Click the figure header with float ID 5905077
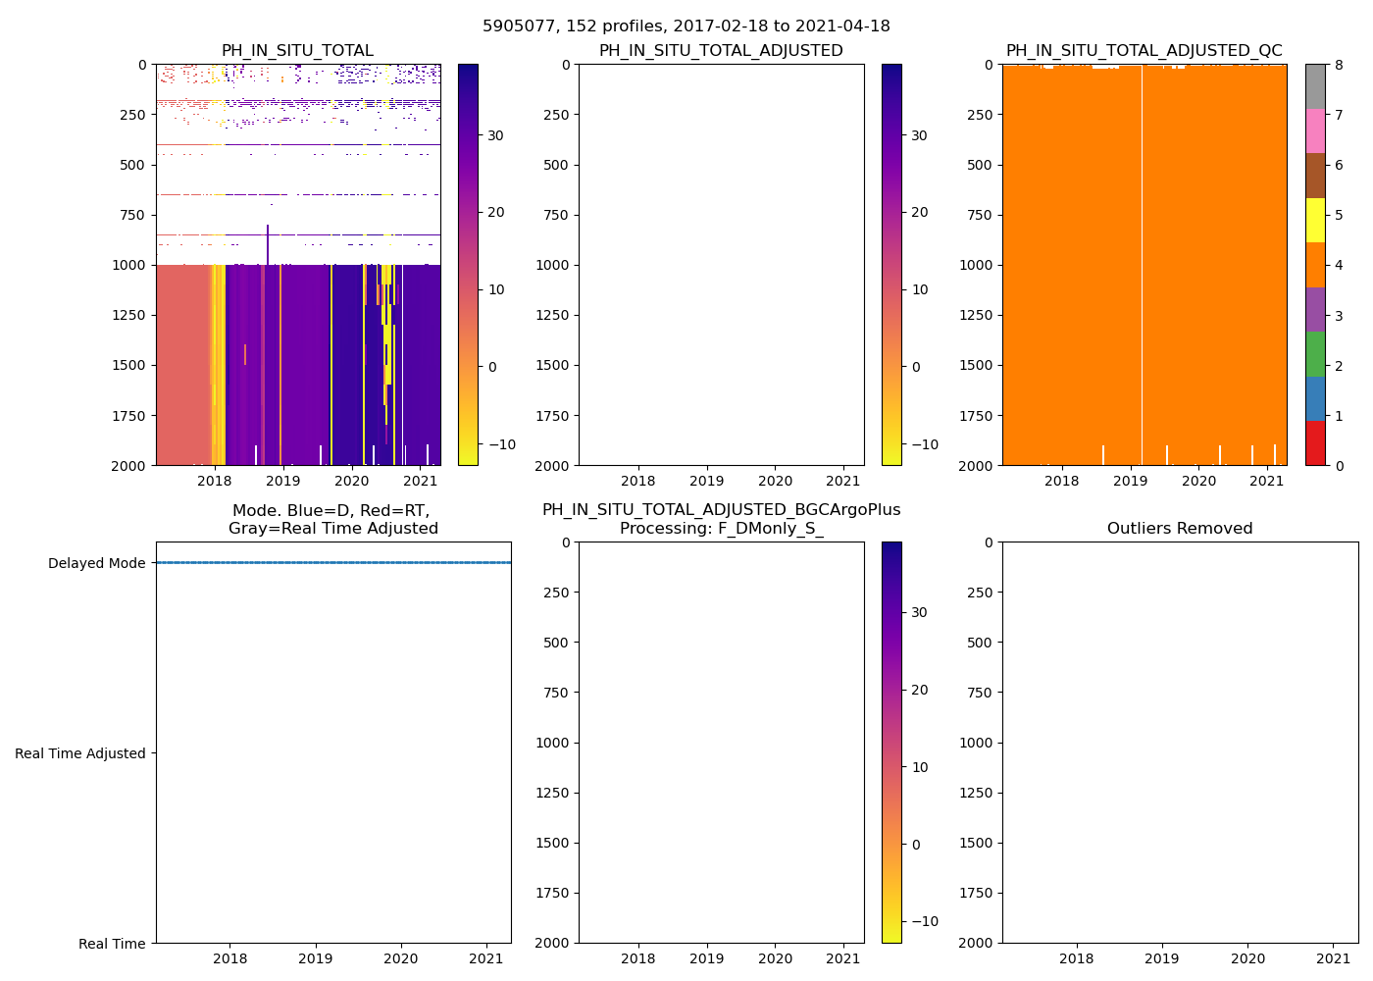The height and width of the screenshot is (981, 1373). (x=686, y=26)
